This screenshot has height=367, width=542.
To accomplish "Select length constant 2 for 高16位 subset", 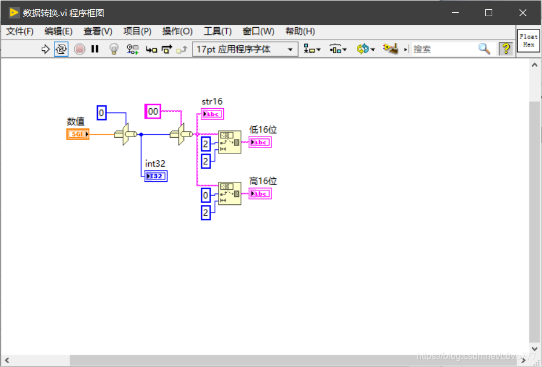I will pyautogui.click(x=206, y=212).
